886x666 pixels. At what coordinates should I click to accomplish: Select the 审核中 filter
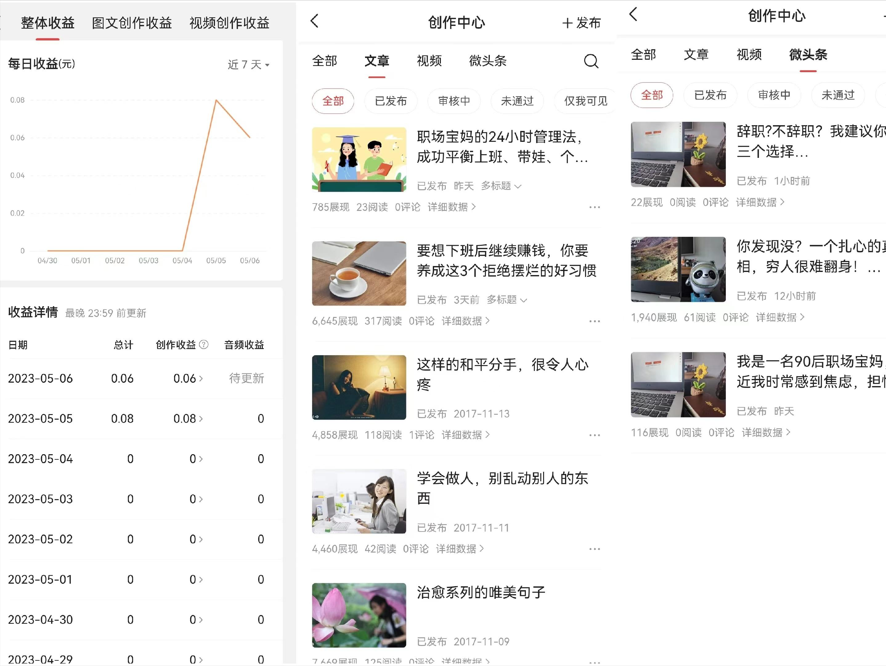(454, 101)
